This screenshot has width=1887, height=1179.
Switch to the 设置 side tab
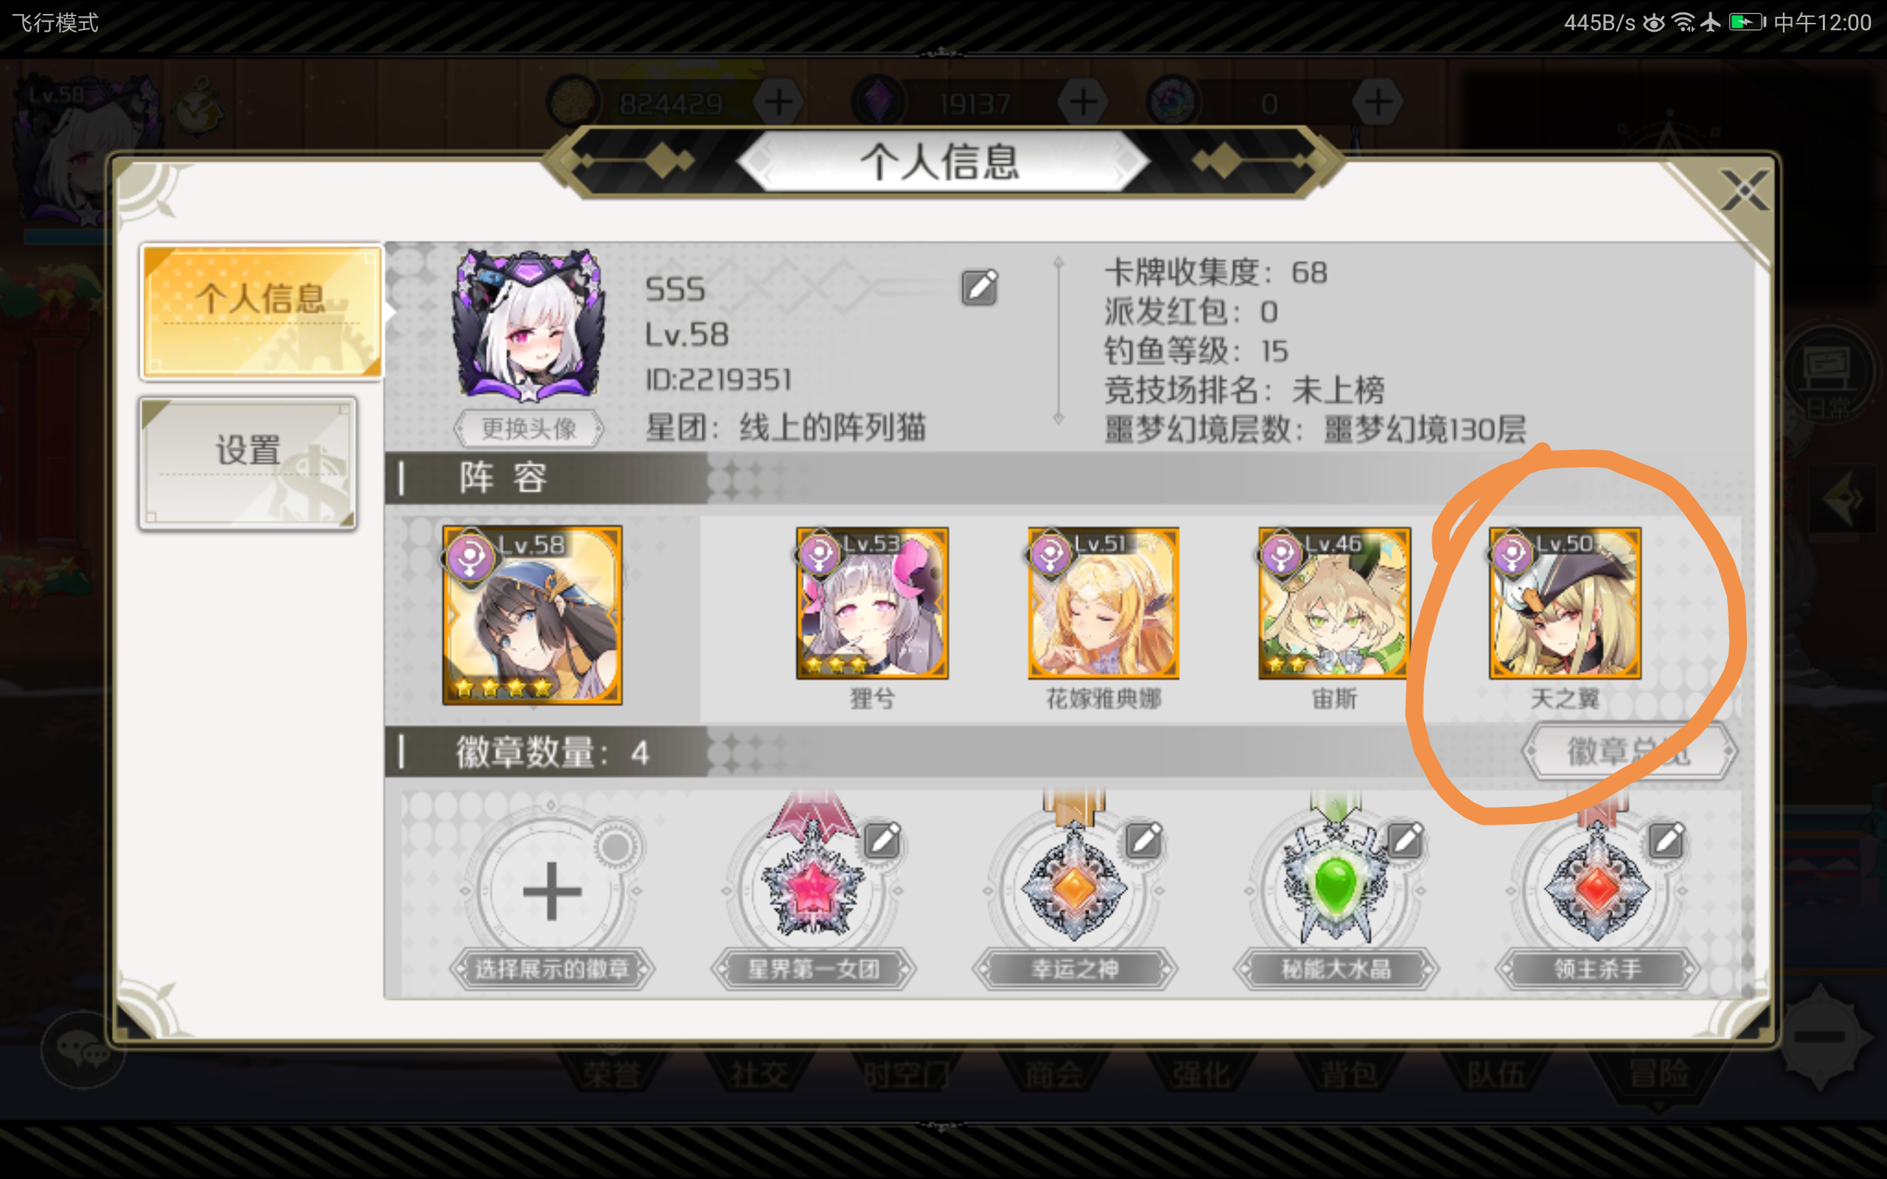point(248,463)
